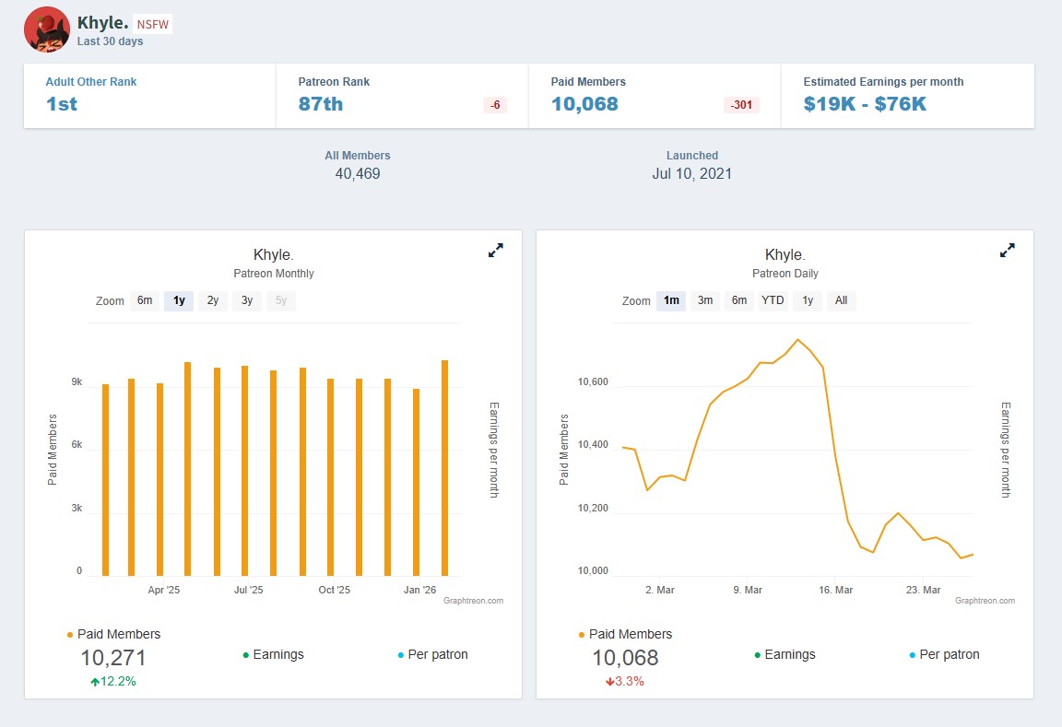Select the Jan '26 bar in monthly chart
The height and width of the screenshot is (727, 1062).
(x=416, y=482)
